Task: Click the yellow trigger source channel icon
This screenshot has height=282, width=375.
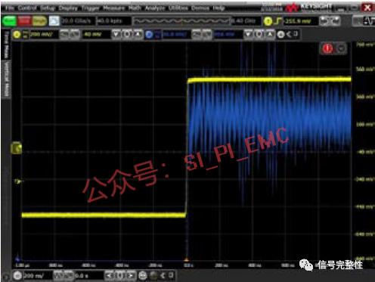Action: pyautogui.click(x=268, y=21)
